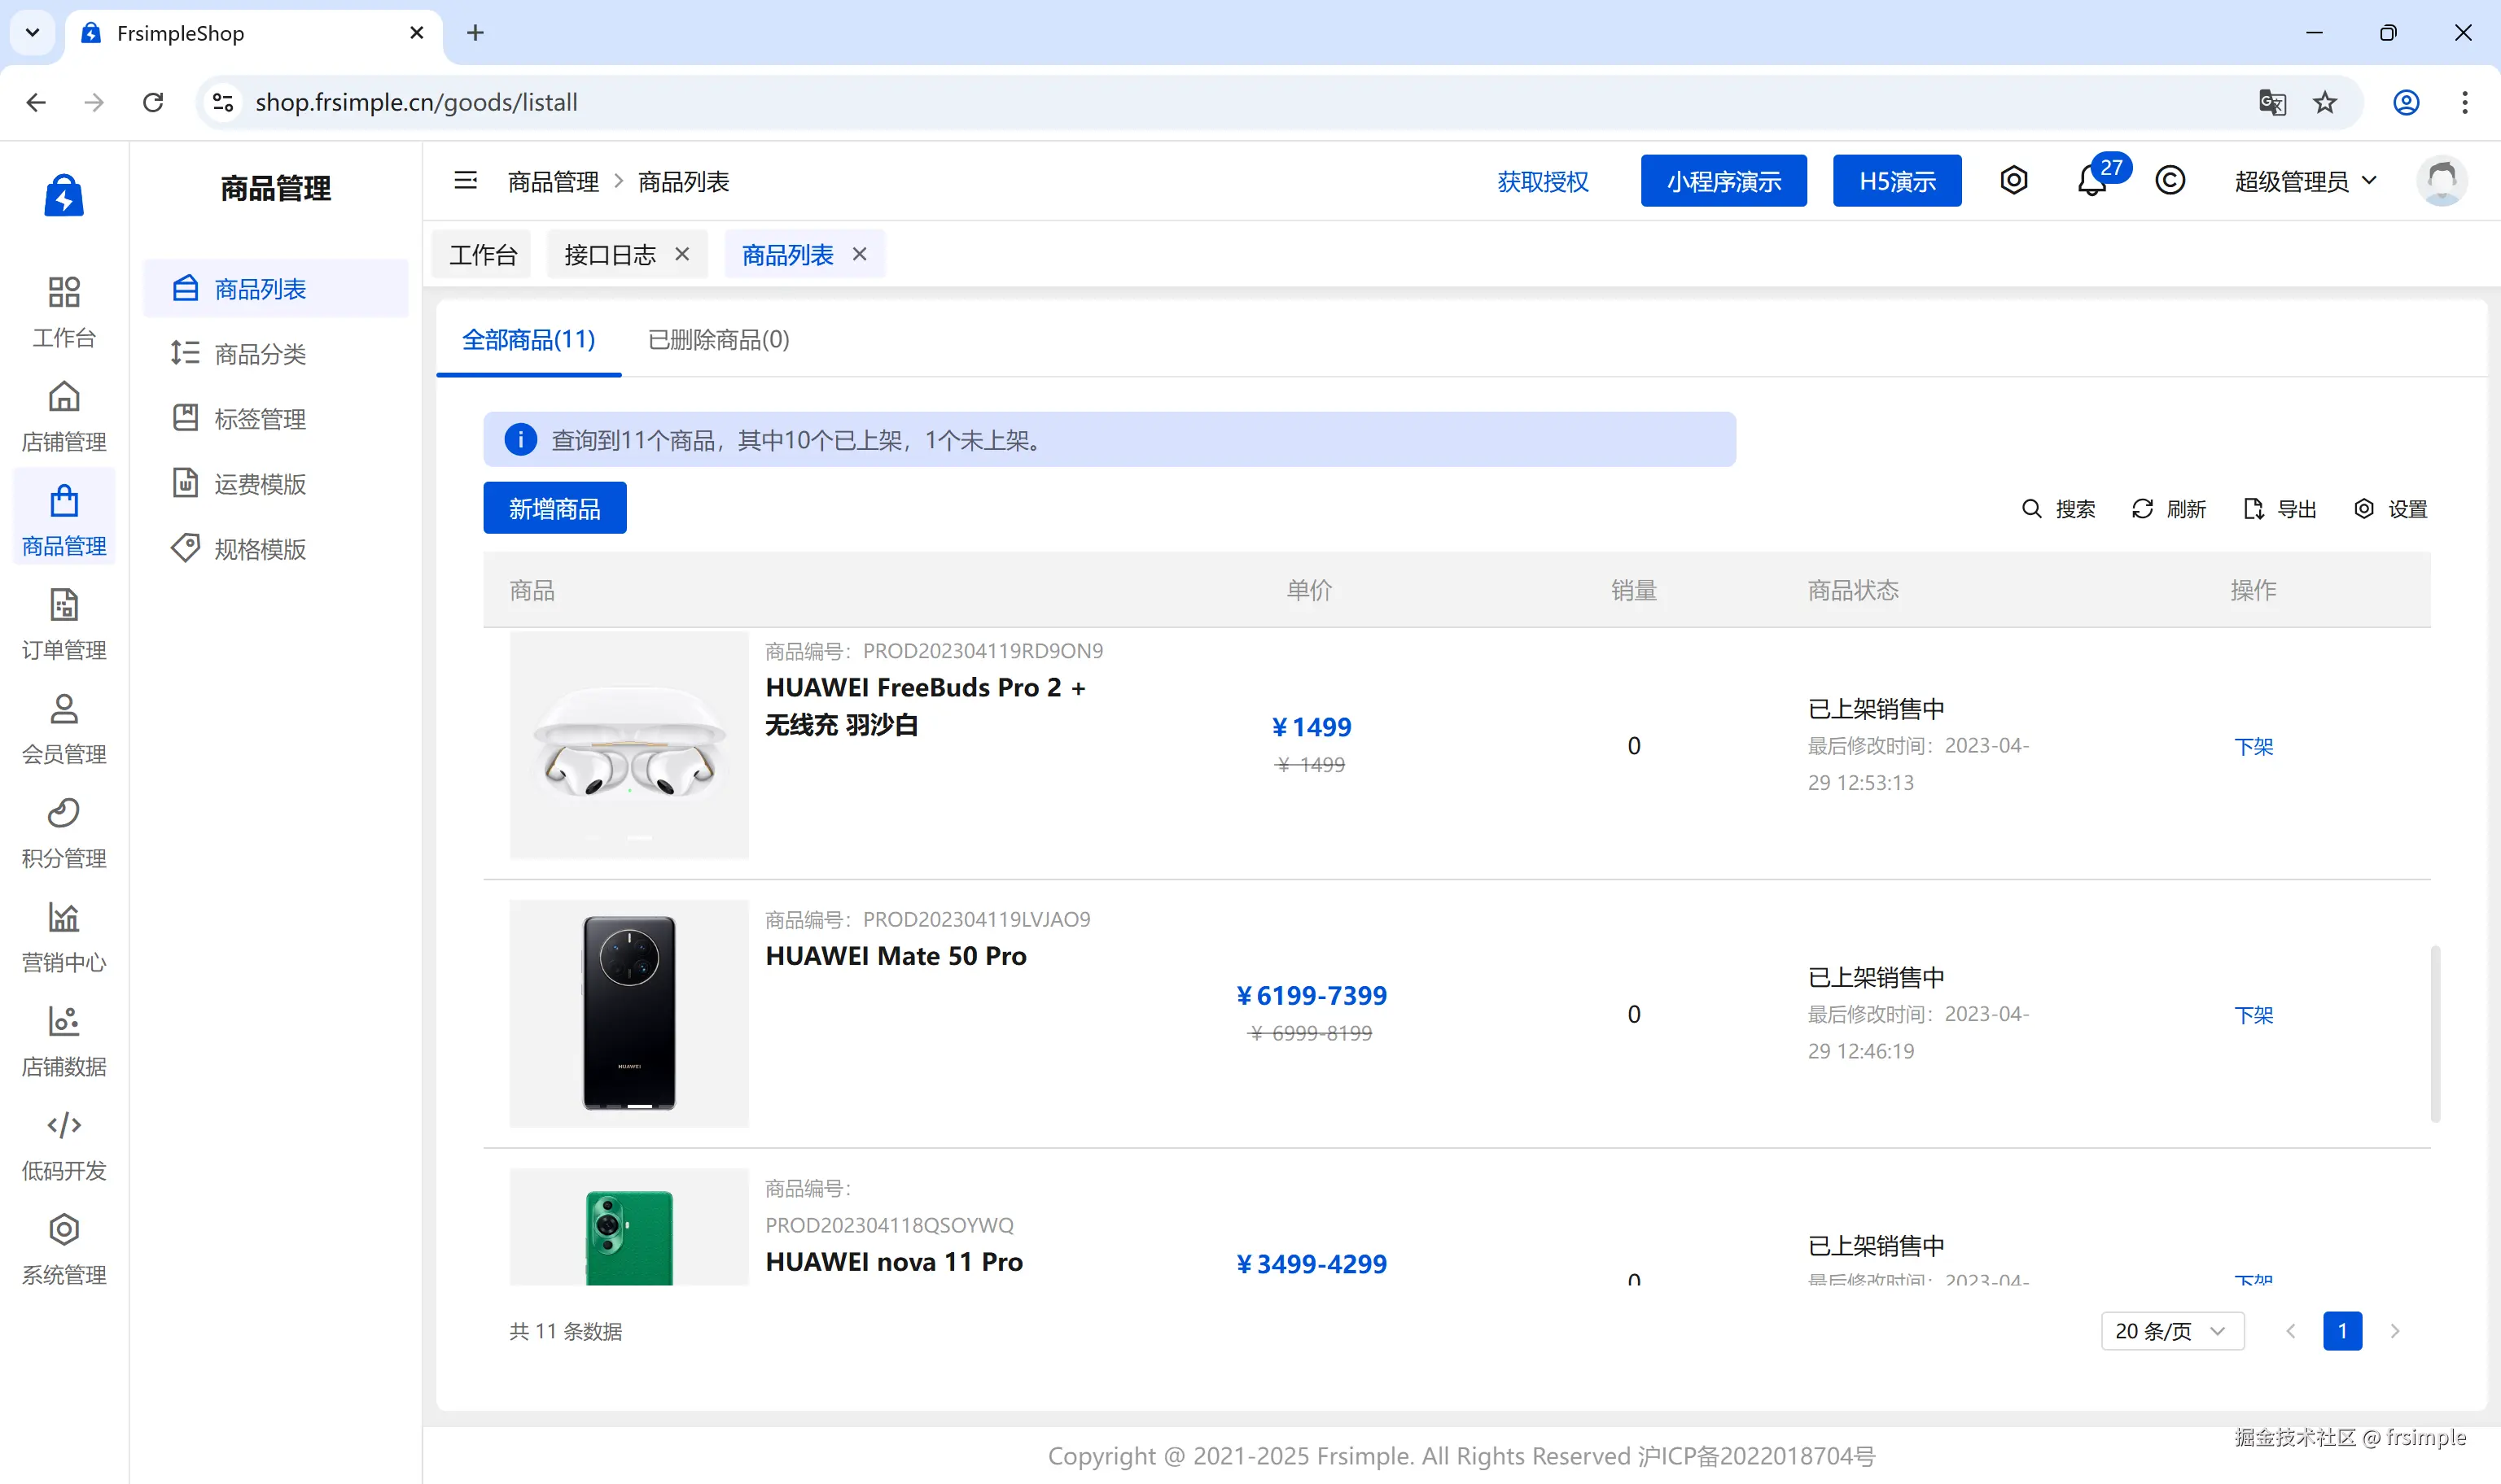
Task: Open Chrome three-dot menu
Action: (x=2464, y=102)
